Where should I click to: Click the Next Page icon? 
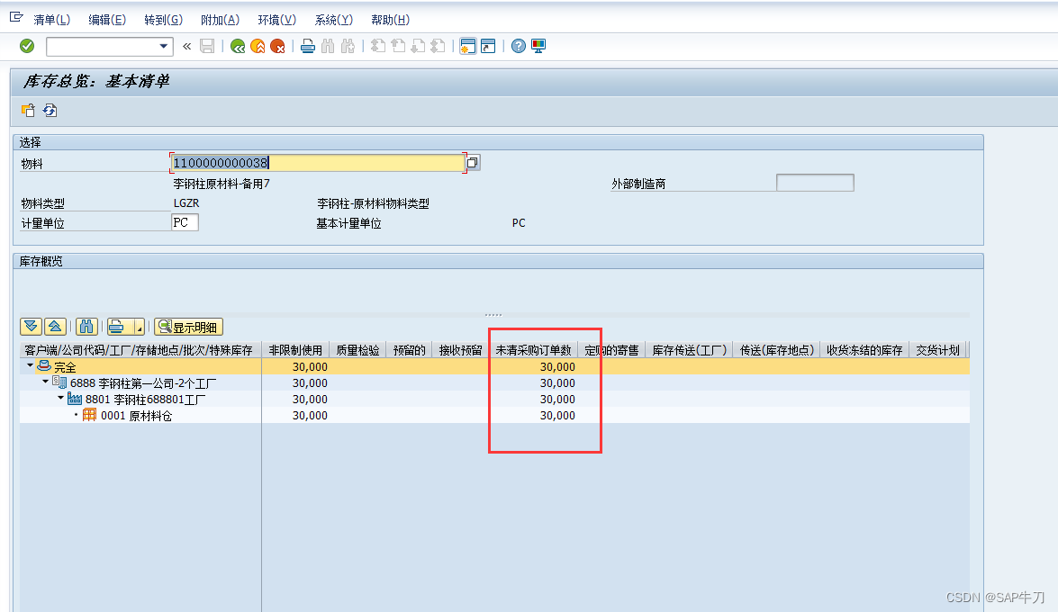pos(419,46)
